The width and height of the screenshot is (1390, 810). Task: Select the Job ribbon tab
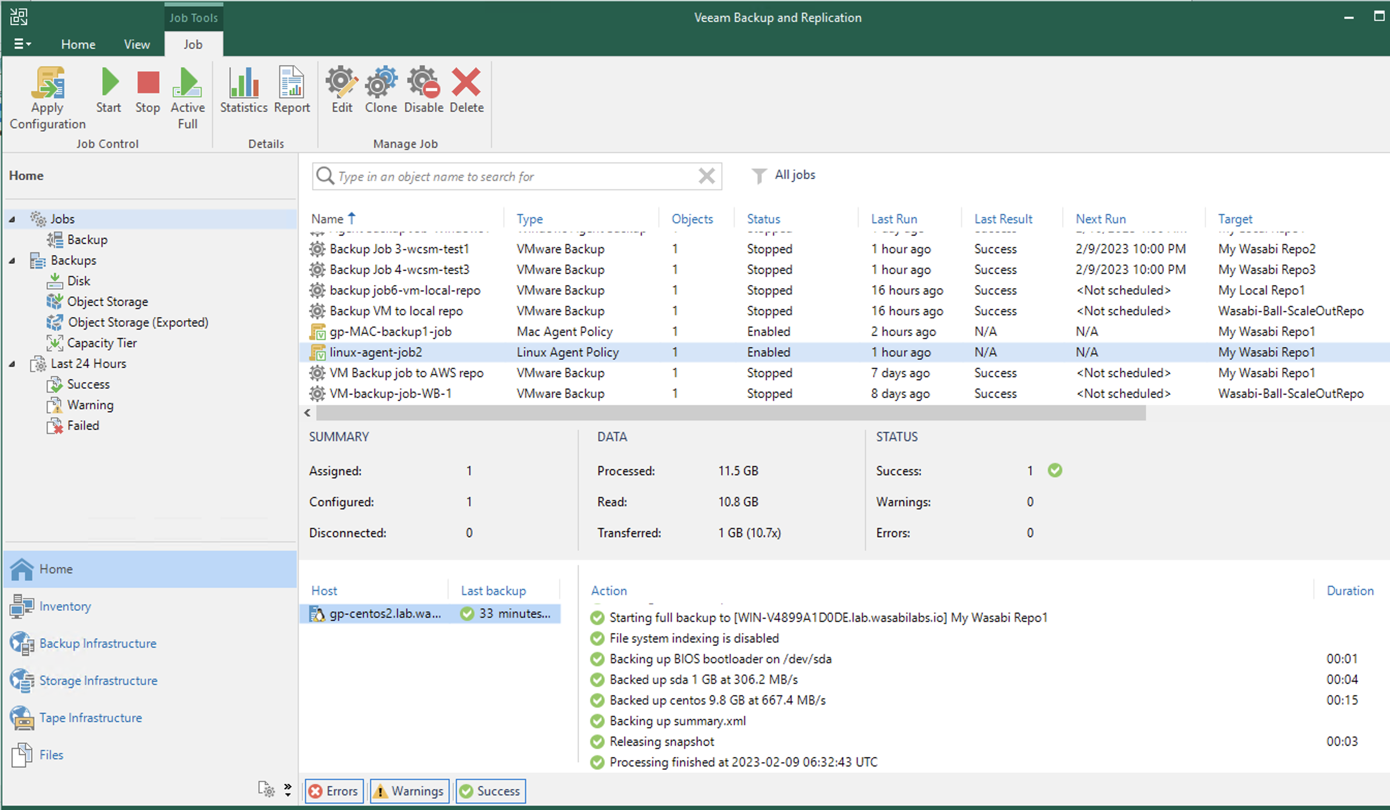point(193,44)
